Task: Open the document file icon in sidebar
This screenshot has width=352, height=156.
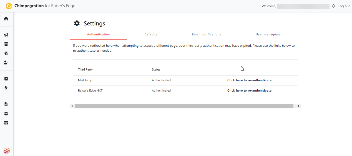Action: coord(6,104)
